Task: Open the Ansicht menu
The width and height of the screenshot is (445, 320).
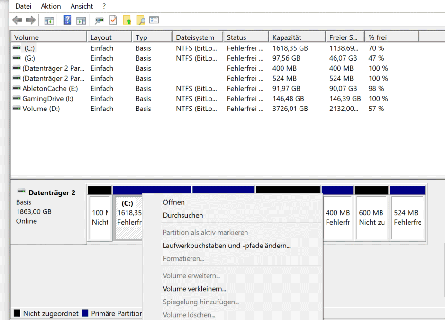Action: pos(81,6)
